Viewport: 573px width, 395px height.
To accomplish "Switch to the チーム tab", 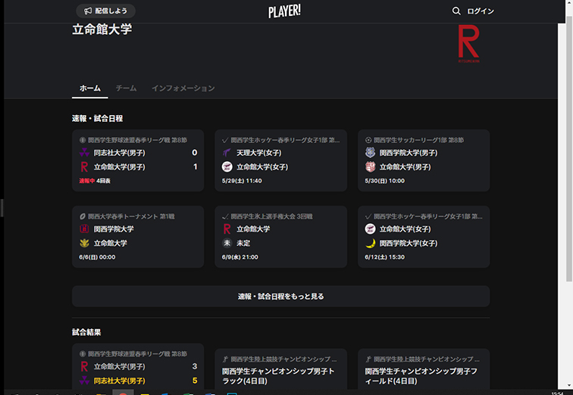I will tap(126, 89).
